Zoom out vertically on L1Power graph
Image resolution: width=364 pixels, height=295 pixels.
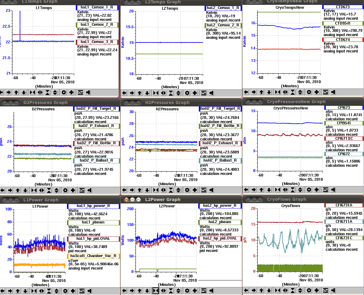57,291
